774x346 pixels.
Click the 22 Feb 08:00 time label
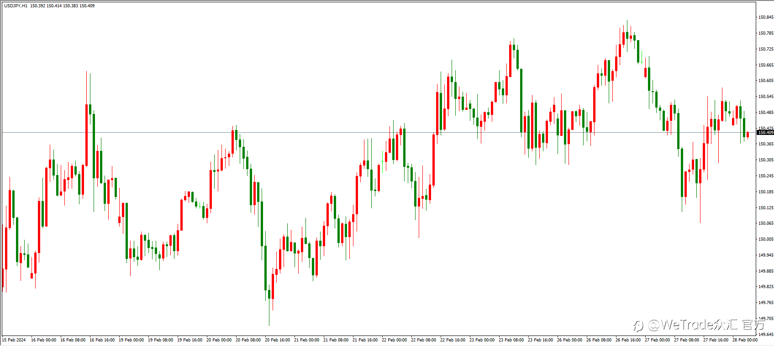[424, 340]
